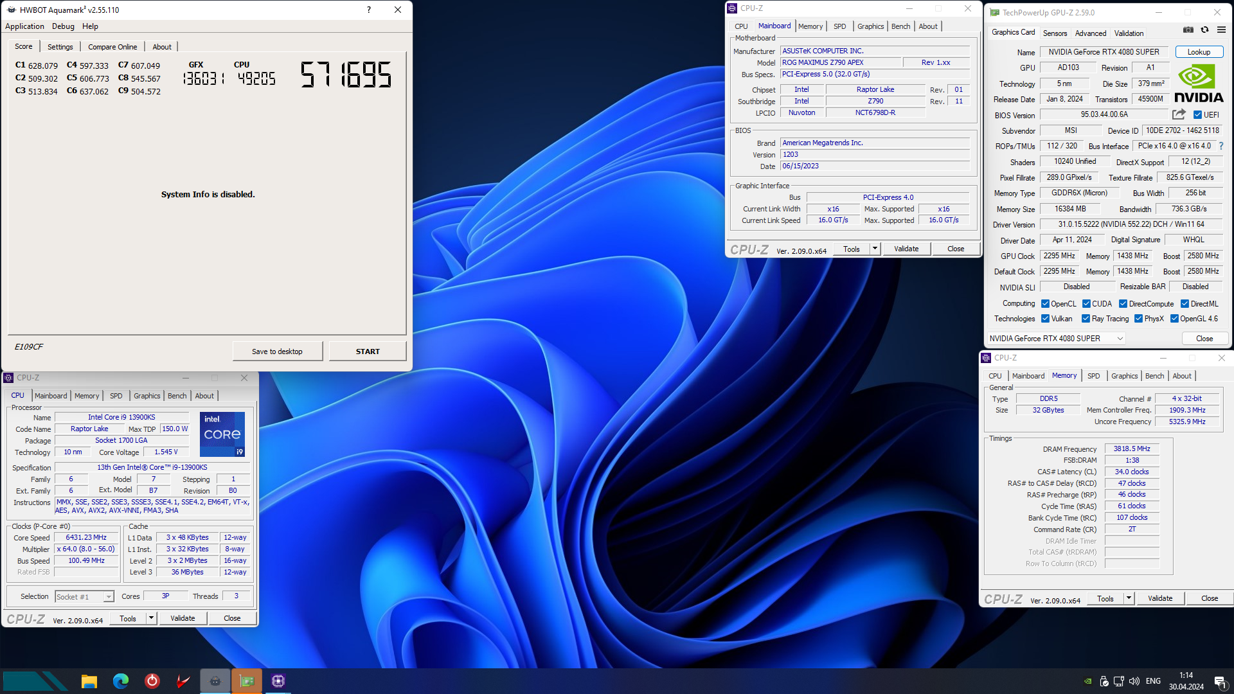Toggle the CUDA checkbox
This screenshot has width=1234, height=694.
(x=1086, y=304)
